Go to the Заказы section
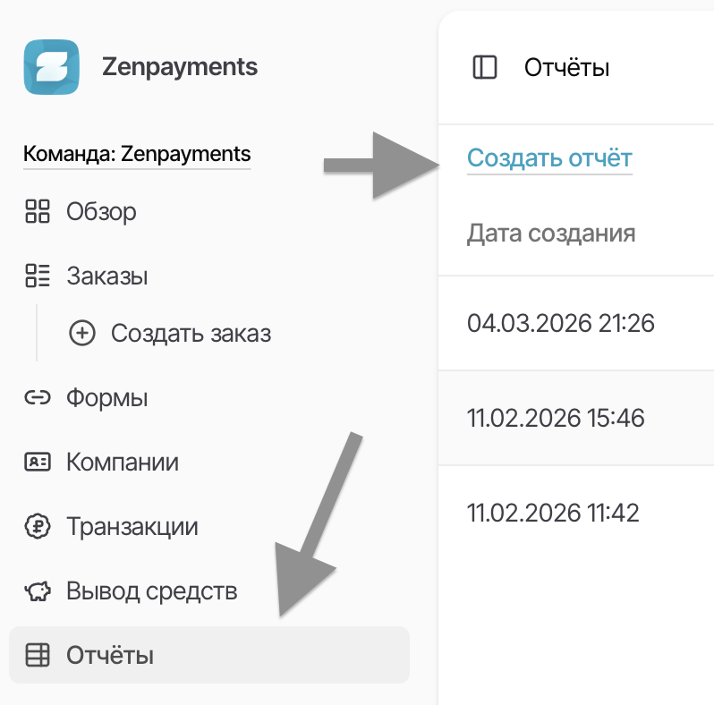This screenshot has height=705, width=714. [107, 276]
